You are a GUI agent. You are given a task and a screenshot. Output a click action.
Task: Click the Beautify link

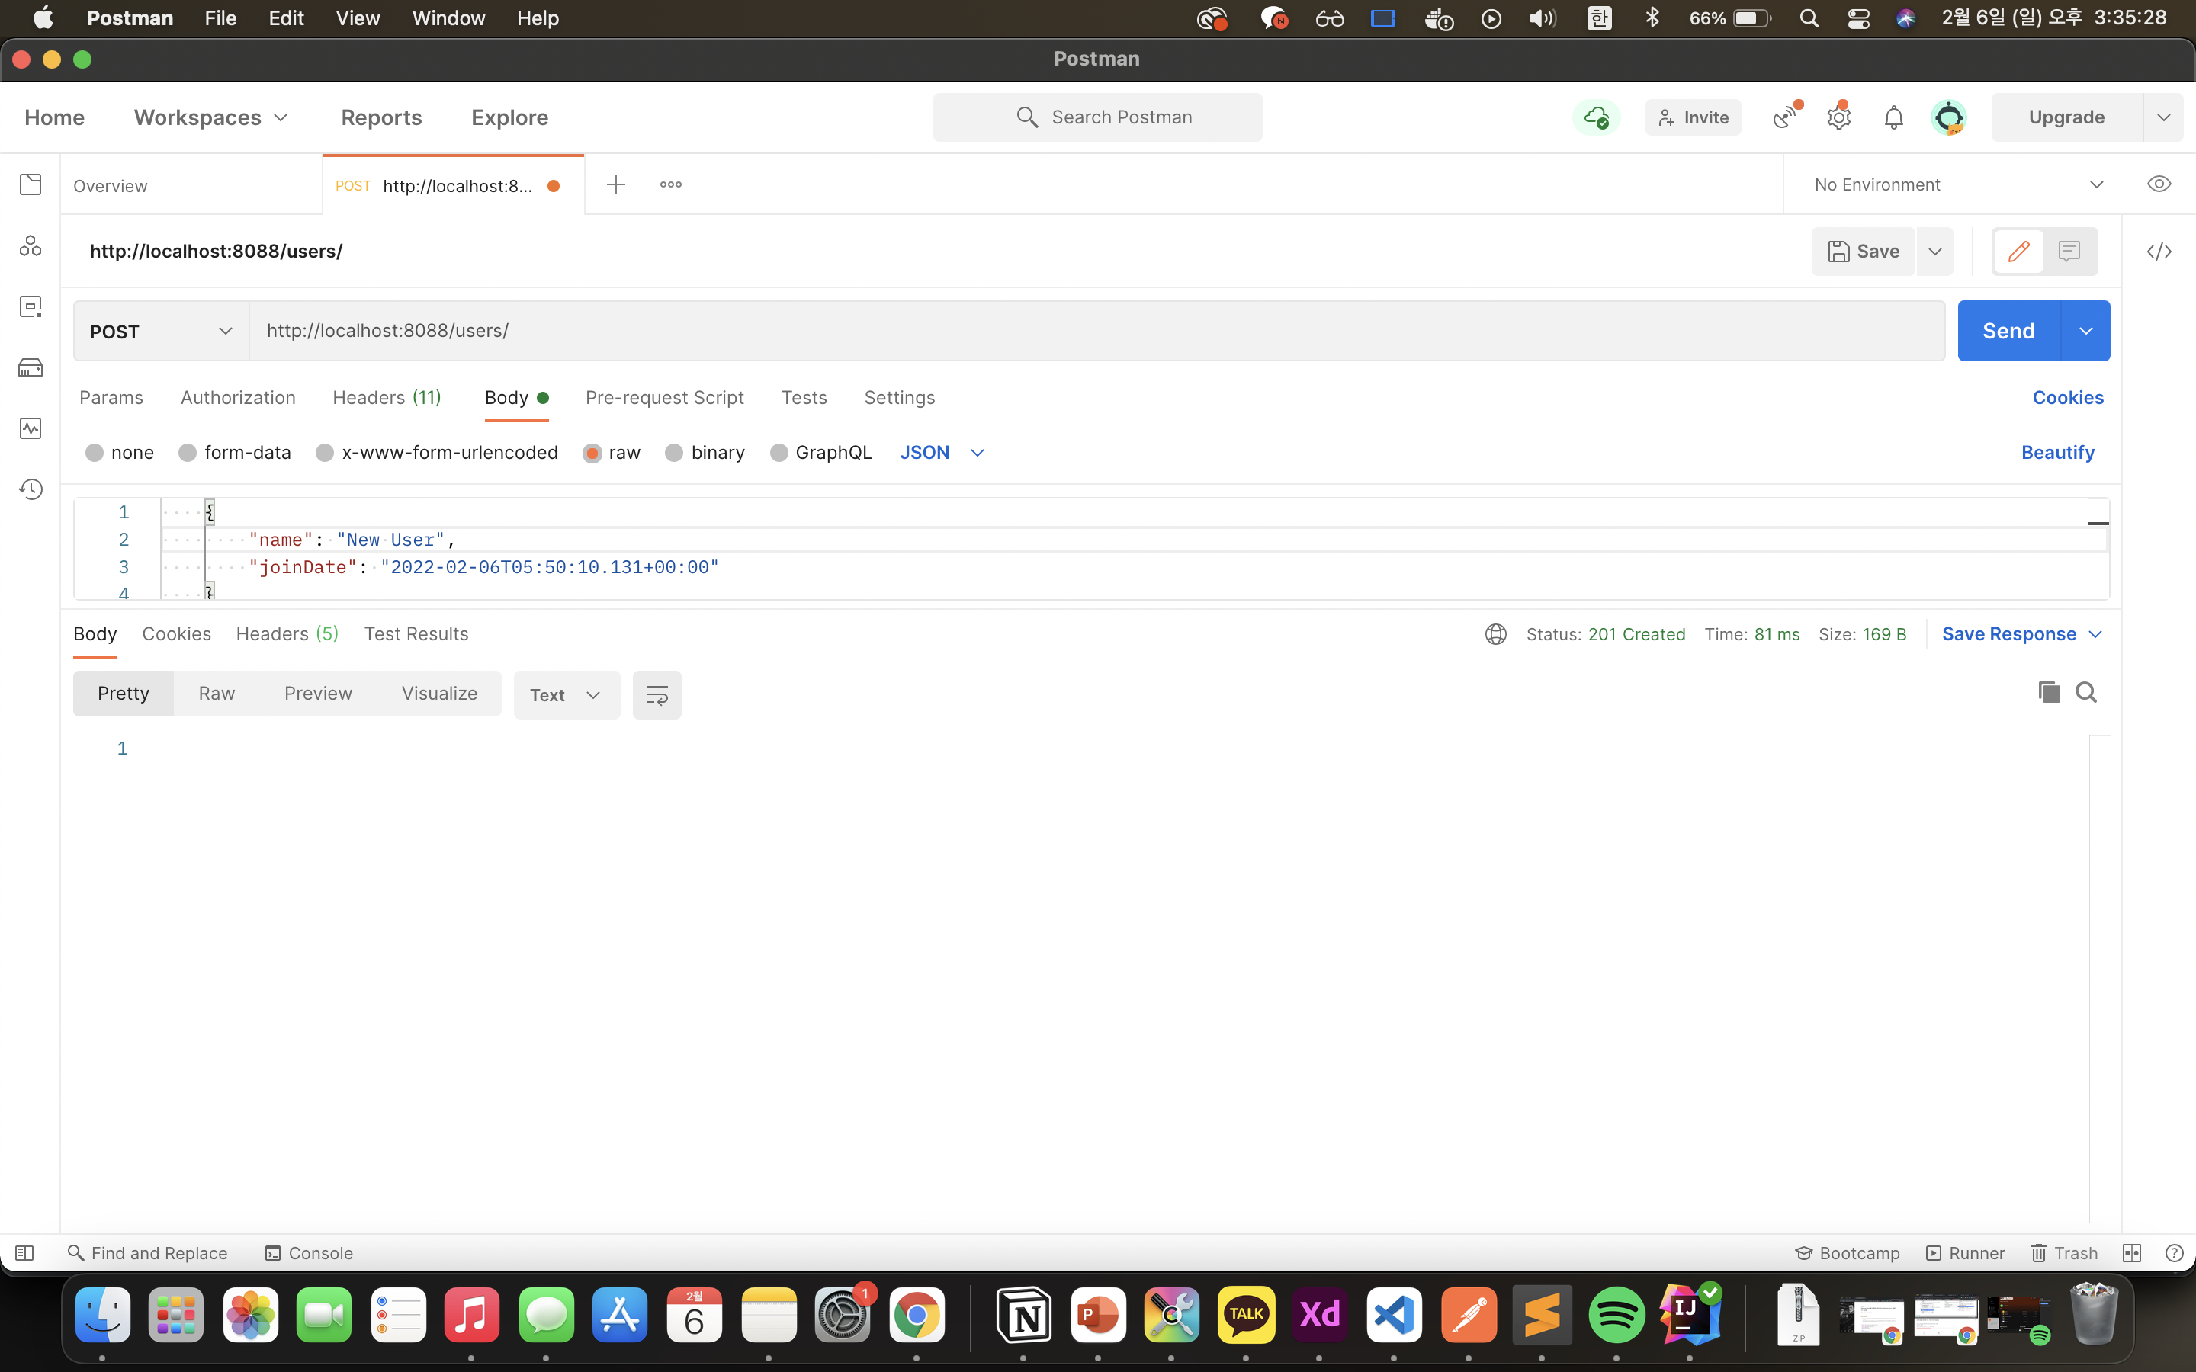pyautogui.click(x=2057, y=453)
